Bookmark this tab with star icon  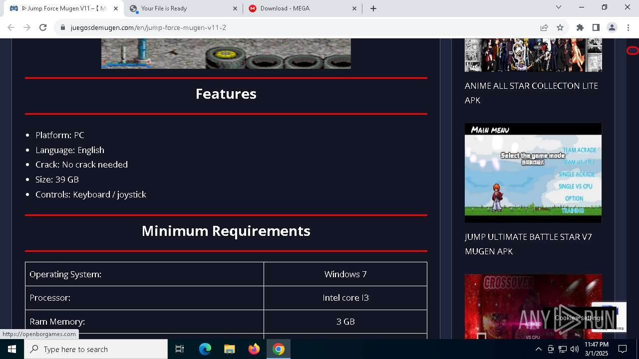(x=560, y=27)
